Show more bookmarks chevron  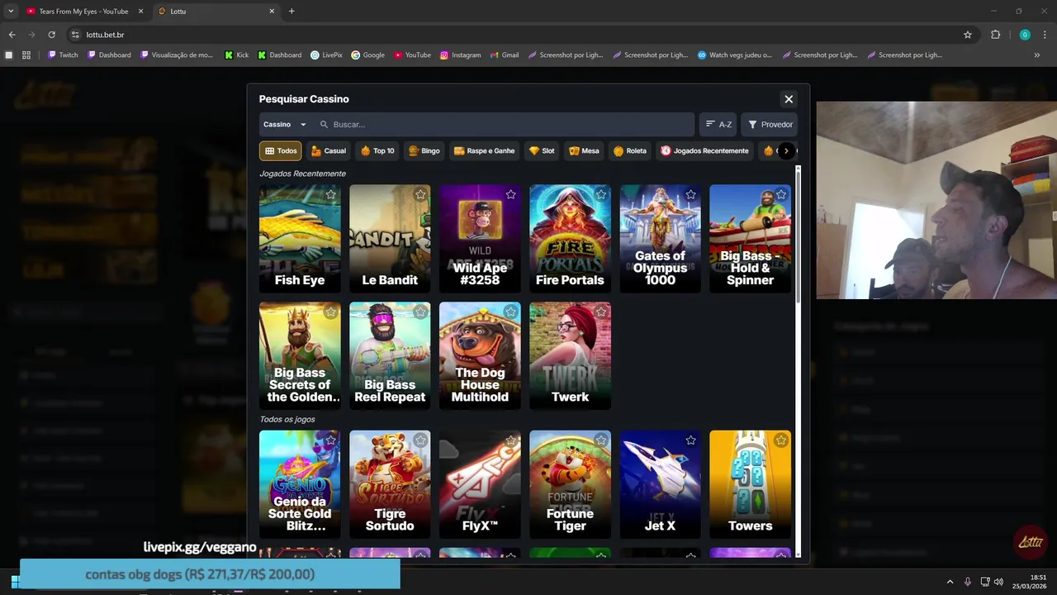point(1037,55)
